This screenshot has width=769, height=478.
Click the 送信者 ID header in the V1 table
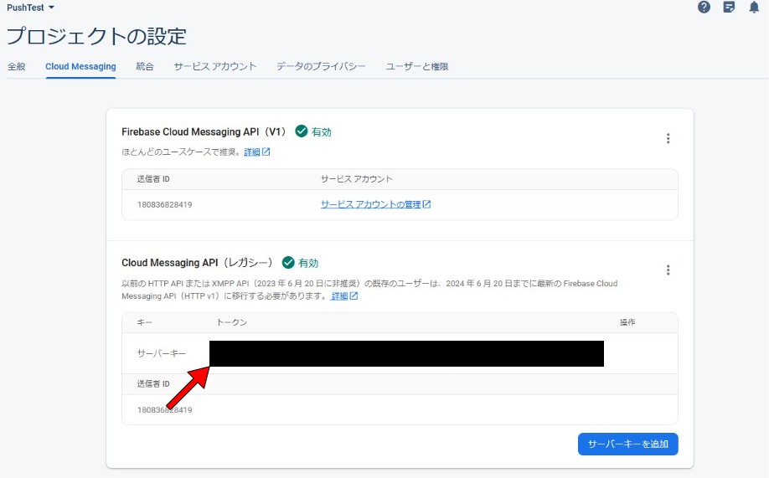tap(153, 179)
